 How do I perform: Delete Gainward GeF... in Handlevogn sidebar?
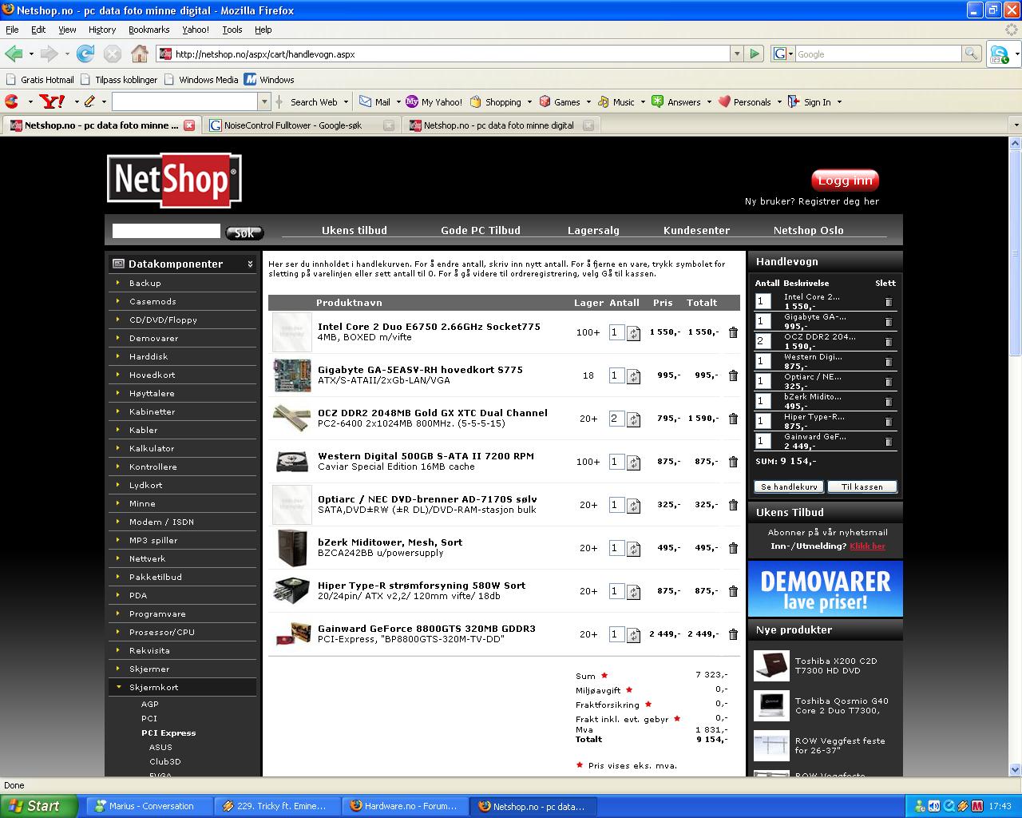pos(888,442)
